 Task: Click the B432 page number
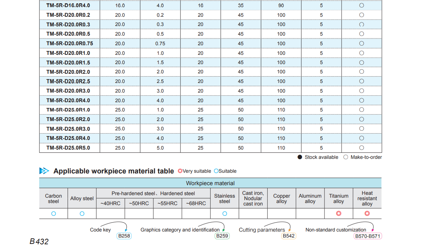pos(39,242)
